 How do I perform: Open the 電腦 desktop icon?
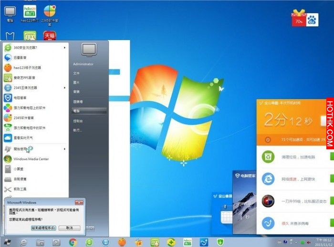tap(10, 14)
